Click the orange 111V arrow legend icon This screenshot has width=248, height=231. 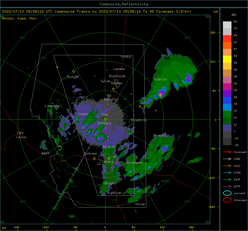point(227,166)
